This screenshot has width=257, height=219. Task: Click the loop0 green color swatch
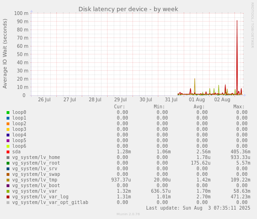pos(8,113)
